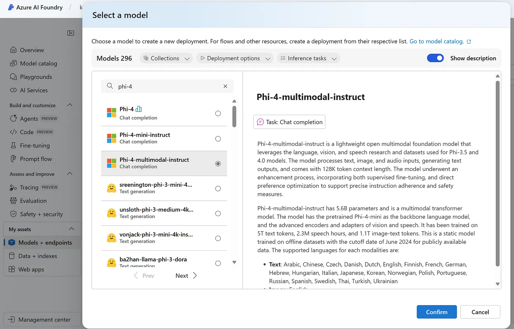Click the model list scroll-down arrow

[x=234, y=262]
